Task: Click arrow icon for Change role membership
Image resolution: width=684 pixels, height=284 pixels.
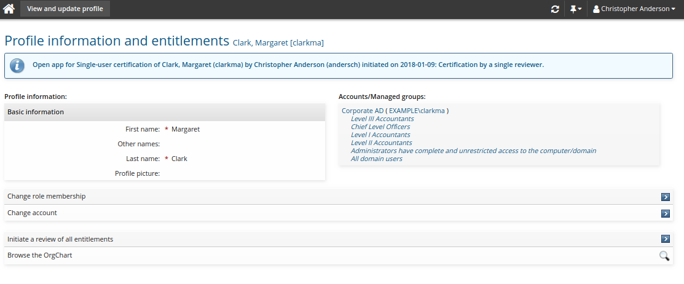Action: pos(665,197)
